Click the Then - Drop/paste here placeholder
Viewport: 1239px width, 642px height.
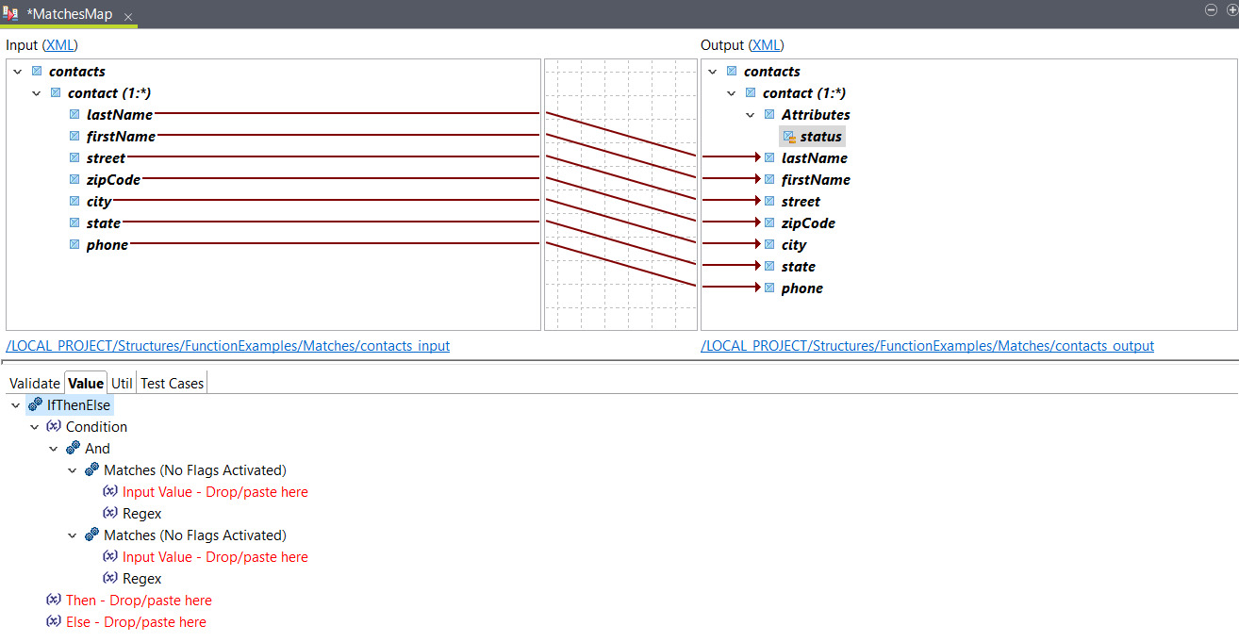[138, 600]
